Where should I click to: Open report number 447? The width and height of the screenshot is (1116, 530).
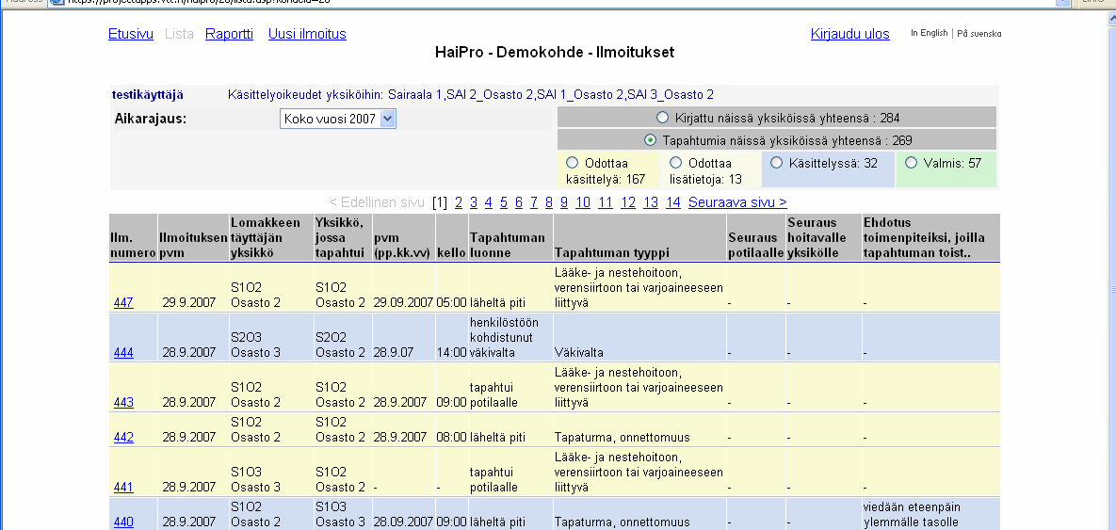coord(123,302)
